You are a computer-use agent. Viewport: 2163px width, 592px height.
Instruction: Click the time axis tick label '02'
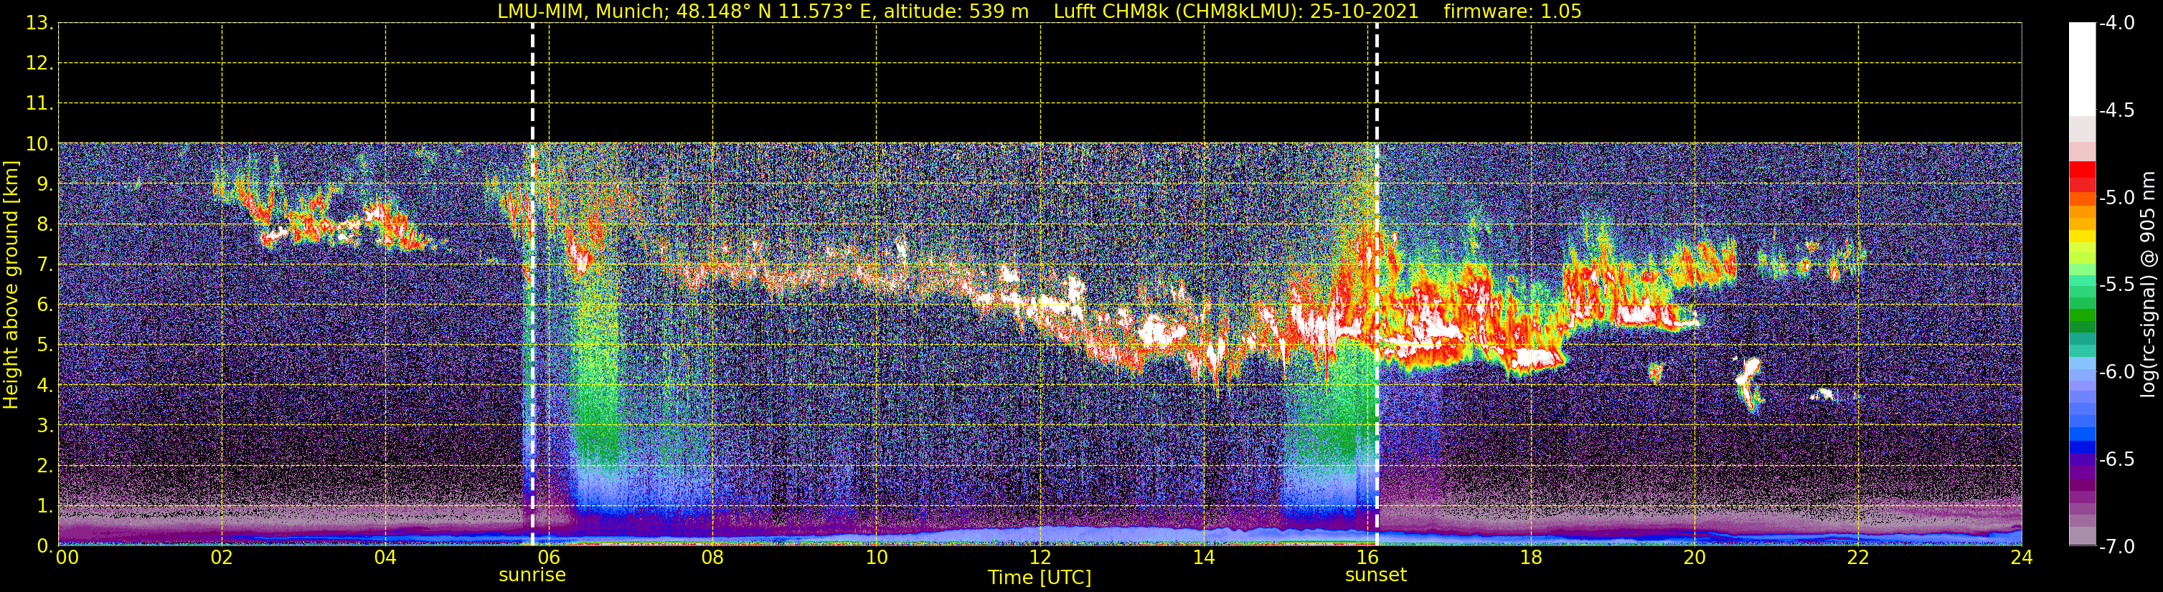click(x=222, y=558)
